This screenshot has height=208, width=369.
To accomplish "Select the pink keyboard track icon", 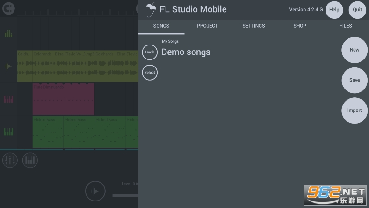I will [8, 99].
